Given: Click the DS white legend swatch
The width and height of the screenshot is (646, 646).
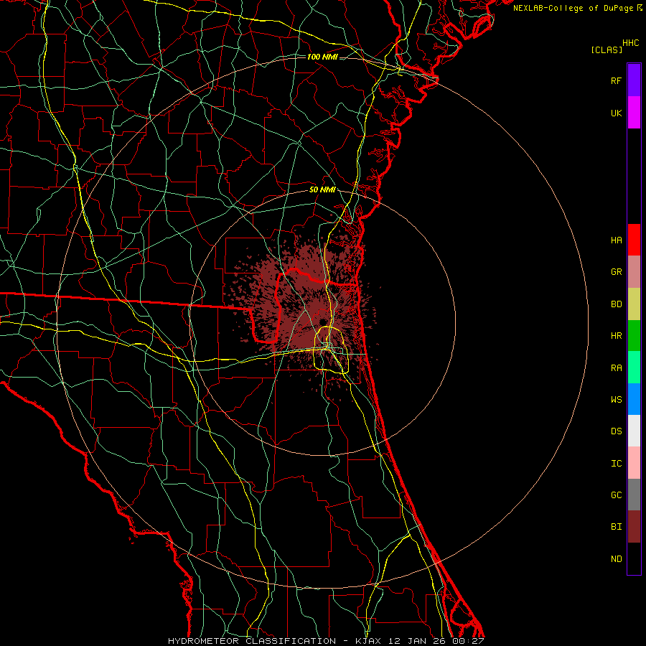Looking at the screenshot, I should point(634,431).
